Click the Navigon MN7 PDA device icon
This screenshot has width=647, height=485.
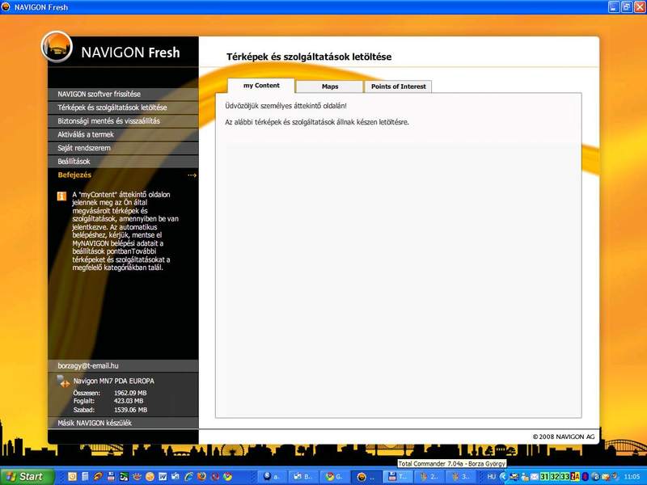63,381
